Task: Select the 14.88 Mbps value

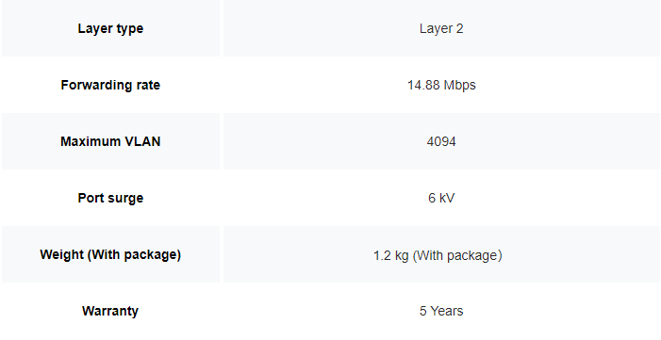Action: tap(441, 85)
